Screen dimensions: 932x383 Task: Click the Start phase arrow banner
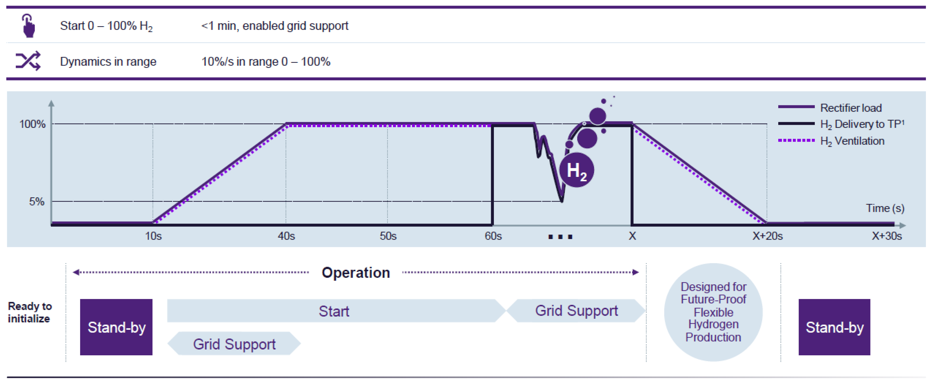(x=335, y=311)
